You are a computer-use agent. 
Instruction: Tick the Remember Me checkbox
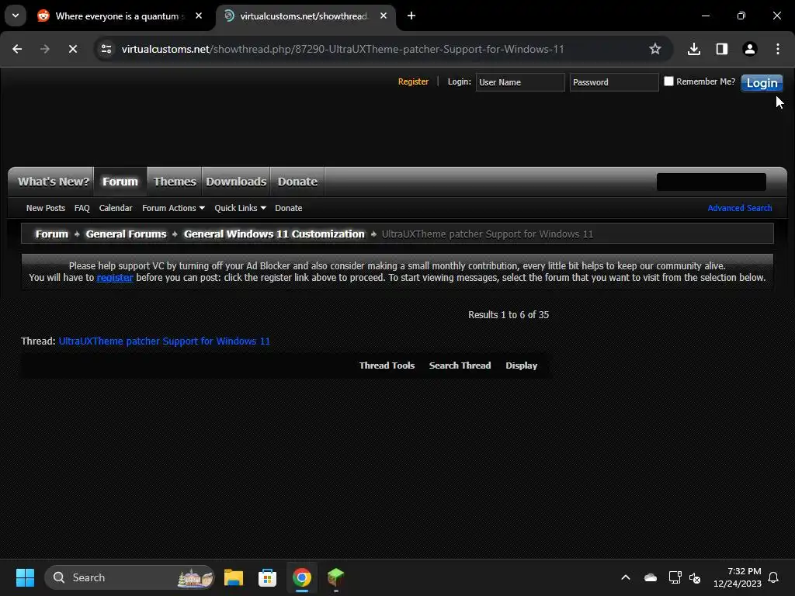(x=668, y=81)
